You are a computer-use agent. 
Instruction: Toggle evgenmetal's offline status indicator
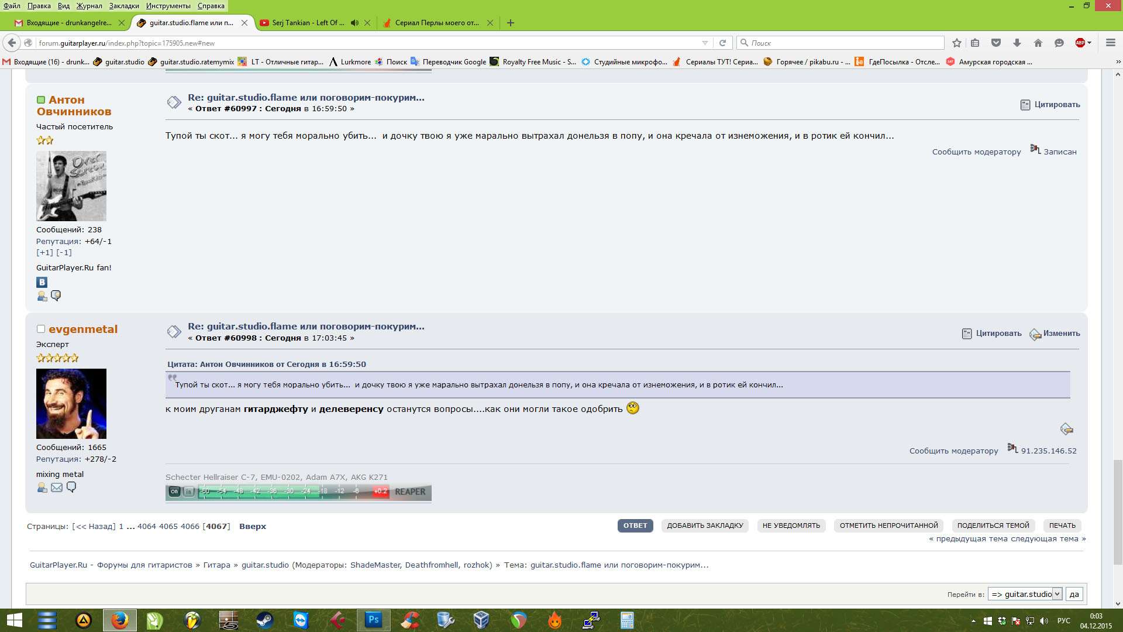coord(41,329)
